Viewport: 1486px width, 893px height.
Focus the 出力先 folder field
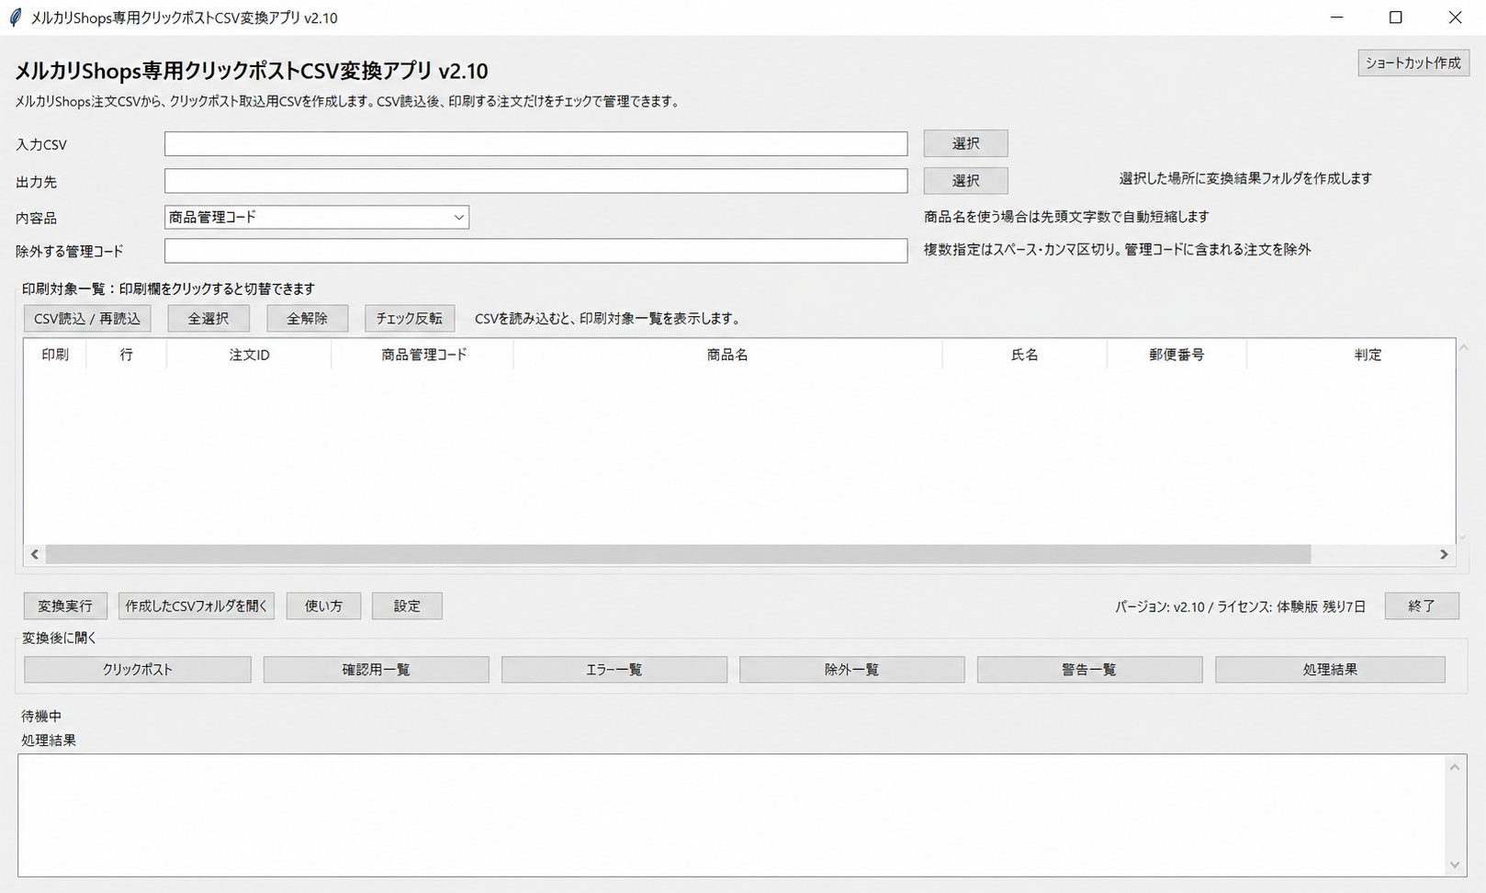pos(535,180)
